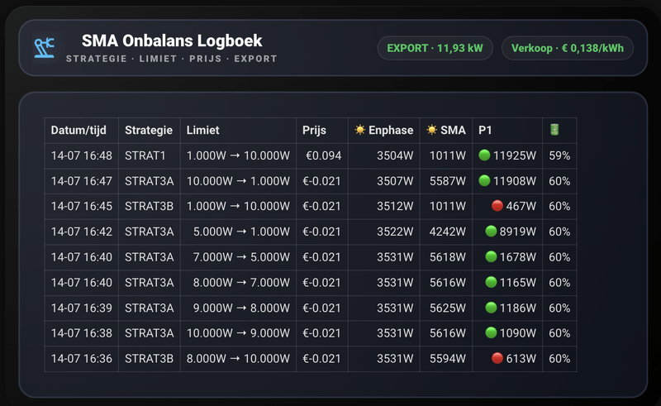Click the green dot beside 1678W

pos(491,256)
